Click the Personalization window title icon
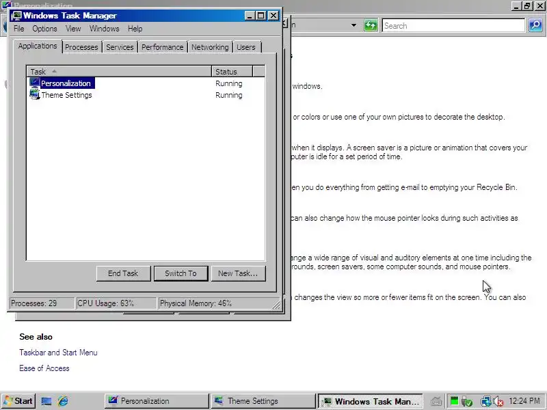 [7, 5]
